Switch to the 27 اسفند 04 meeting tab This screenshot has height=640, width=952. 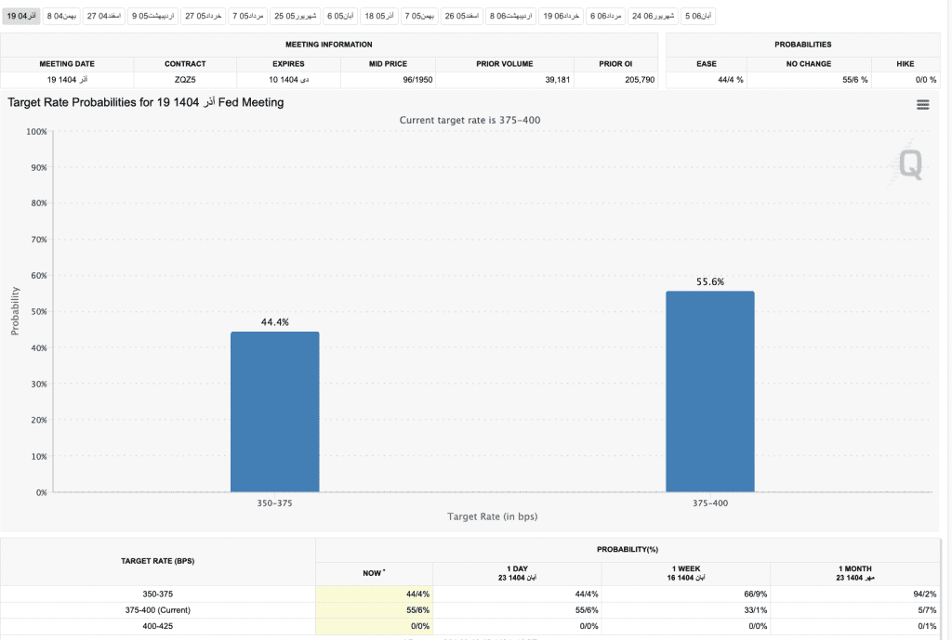click(103, 16)
